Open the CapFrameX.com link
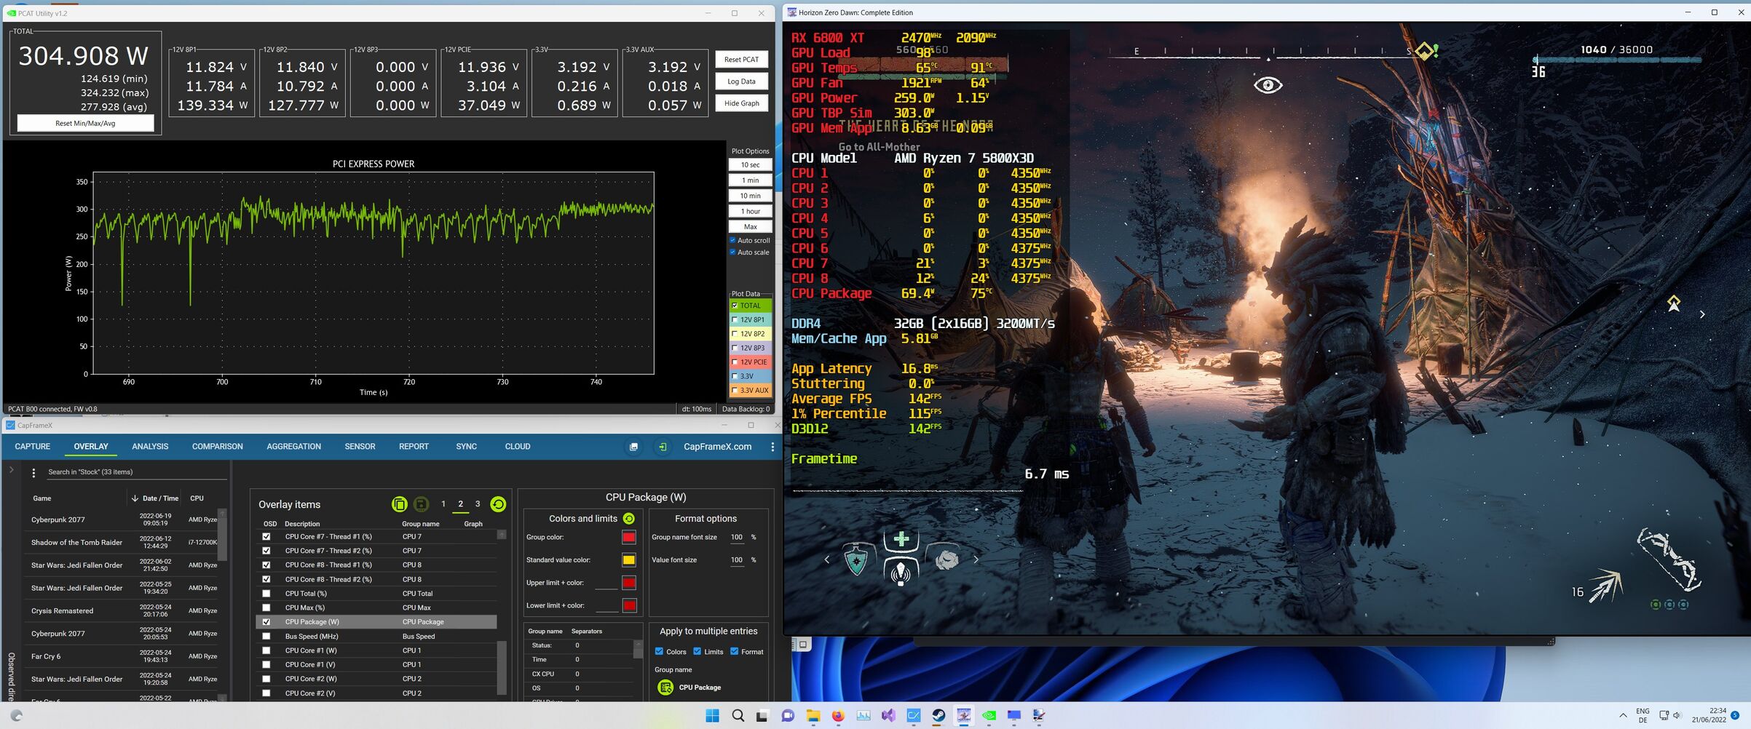The image size is (1751, 729). [x=717, y=447]
